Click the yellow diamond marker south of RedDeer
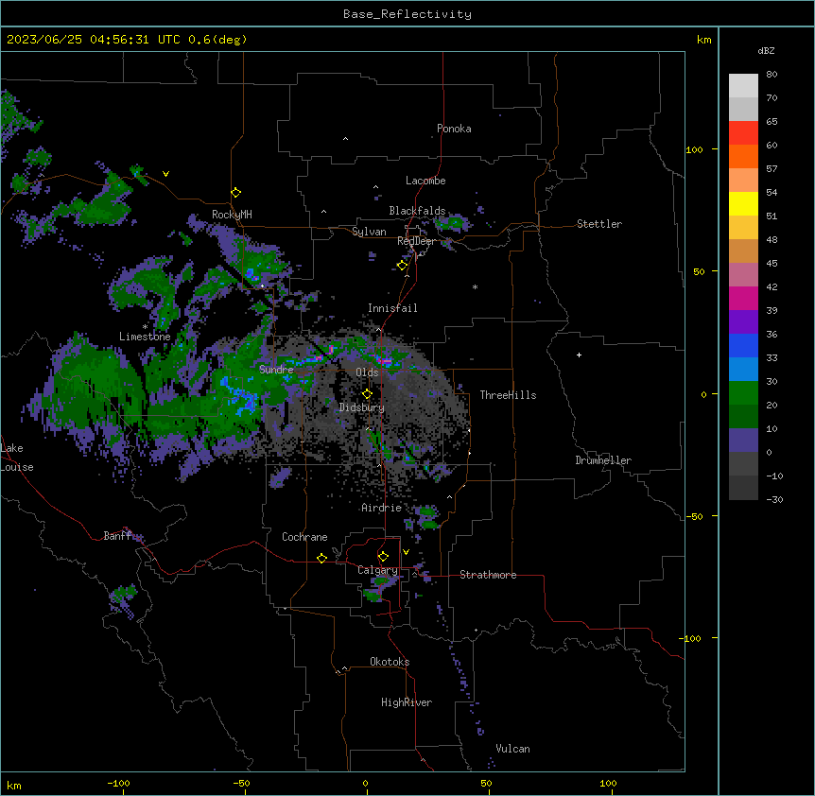 (x=402, y=266)
